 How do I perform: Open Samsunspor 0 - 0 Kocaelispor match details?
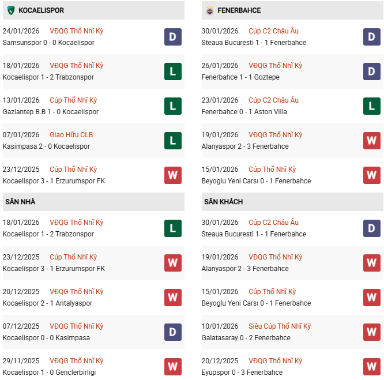point(48,43)
